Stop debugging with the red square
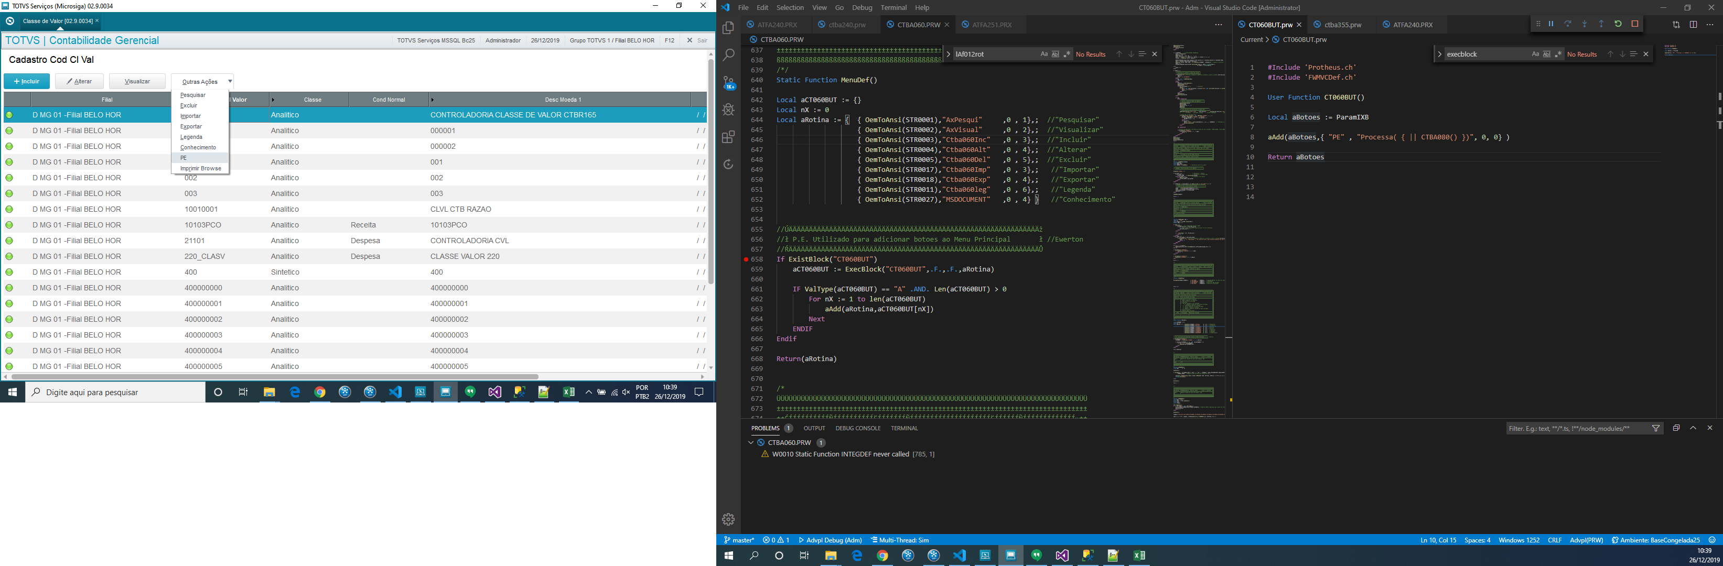 (1635, 24)
